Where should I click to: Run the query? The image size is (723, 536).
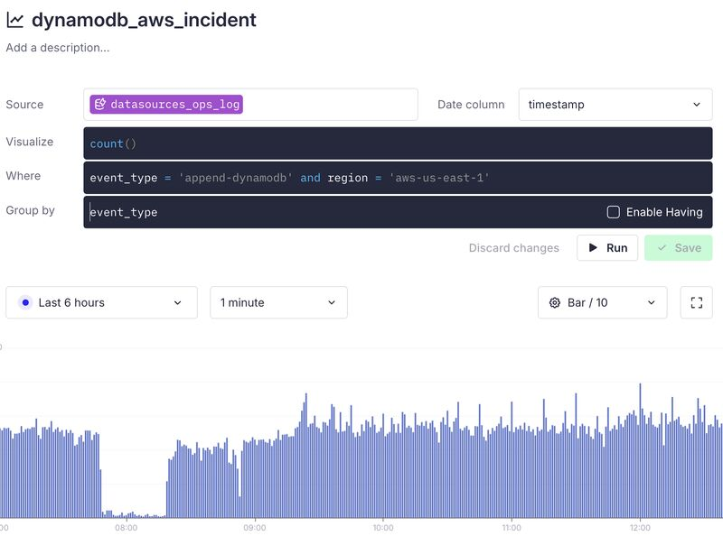[607, 248]
